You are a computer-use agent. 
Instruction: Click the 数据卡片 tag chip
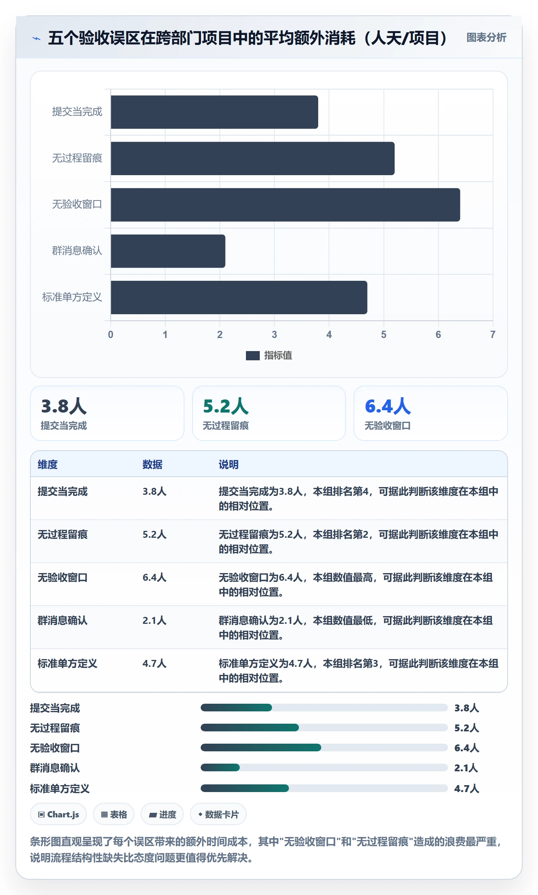(x=218, y=814)
